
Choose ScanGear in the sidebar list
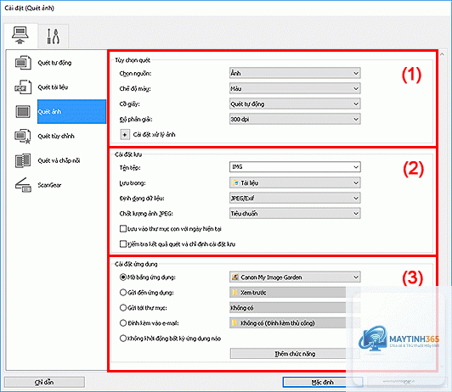49,185
